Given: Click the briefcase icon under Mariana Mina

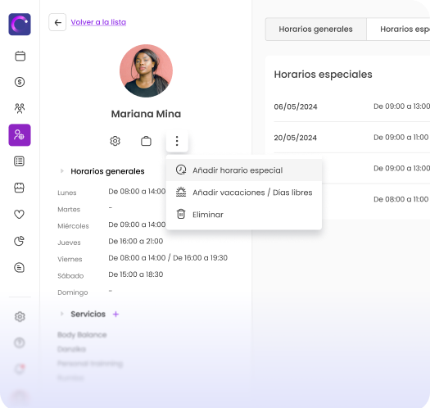Looking at the screenshot, I should pyautogui.click(x=146, y=141).
